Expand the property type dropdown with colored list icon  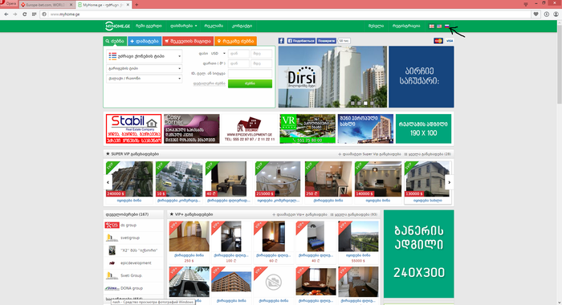tap(144, 56)
